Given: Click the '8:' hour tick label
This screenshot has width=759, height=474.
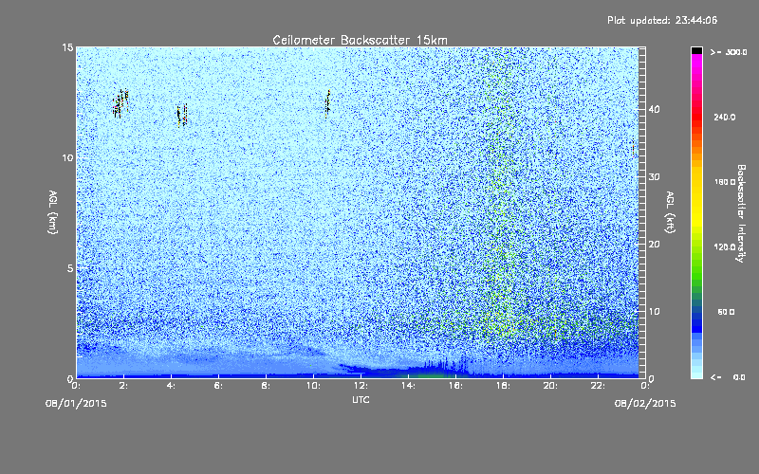Looking at the screenshot, I should click(x=267, y=386).
